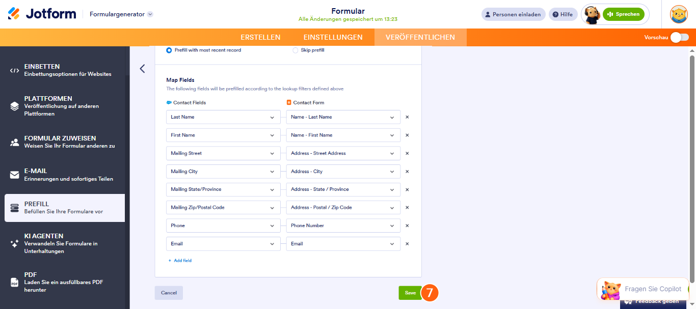Open PDF sidebar section
The image size is (696, 309).
click(x=65, y=282)
